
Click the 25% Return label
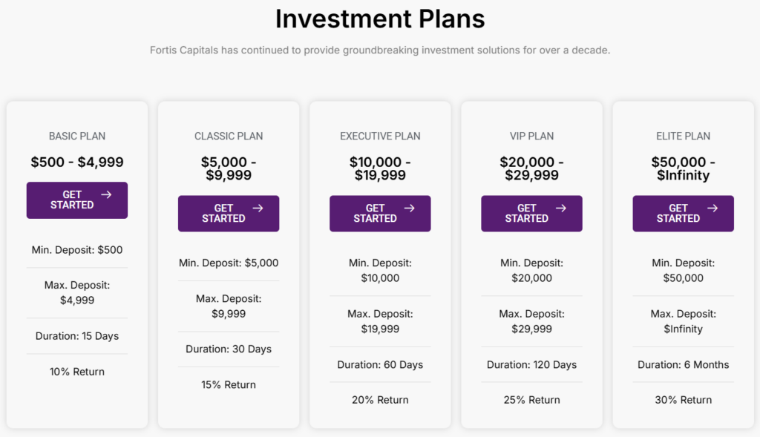pos(531,400)
